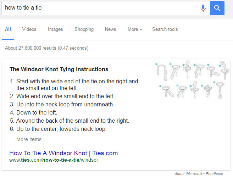The image size is (233, 178).
Task: Expand the More dropdown menu
Action: (x=135, y=29)
